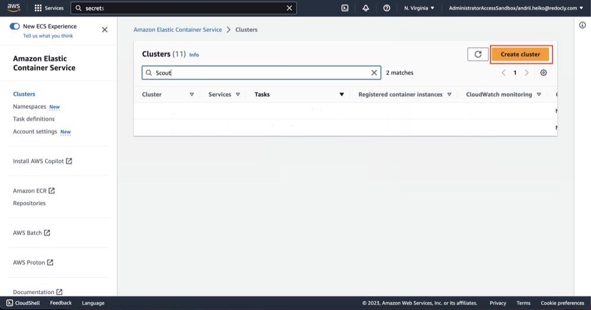Open CloudShell from the footer
Screen dimensions: 591x310
pos(23,303)
